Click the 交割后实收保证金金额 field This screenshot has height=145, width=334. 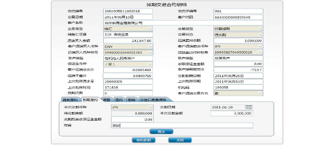(x=132, y=120)
